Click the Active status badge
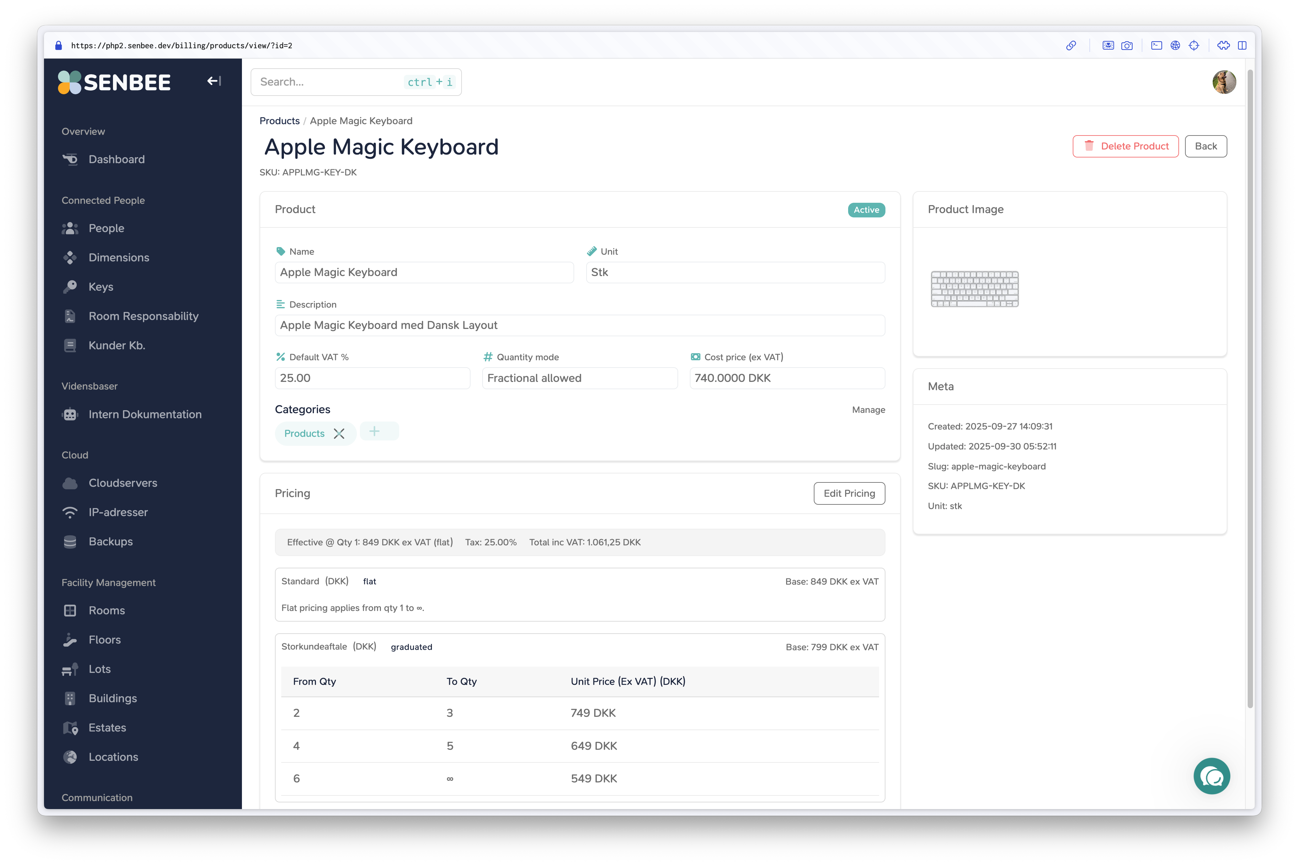The image size is (1299, 865). [x=866, y=210]
